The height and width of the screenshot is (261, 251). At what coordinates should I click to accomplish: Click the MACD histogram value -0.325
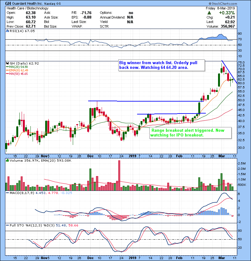[x=66, y=193]
